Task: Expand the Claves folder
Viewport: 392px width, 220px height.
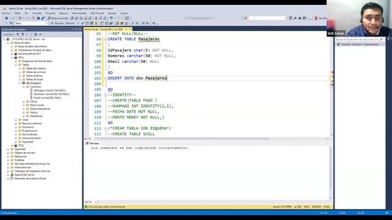Action: coord(24,101)
